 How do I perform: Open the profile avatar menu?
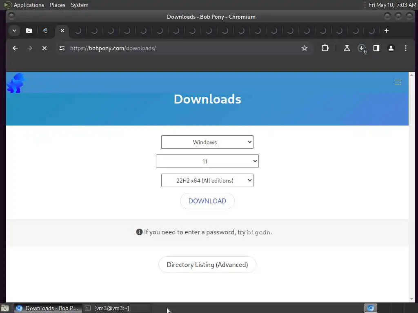tap(391, 48)
